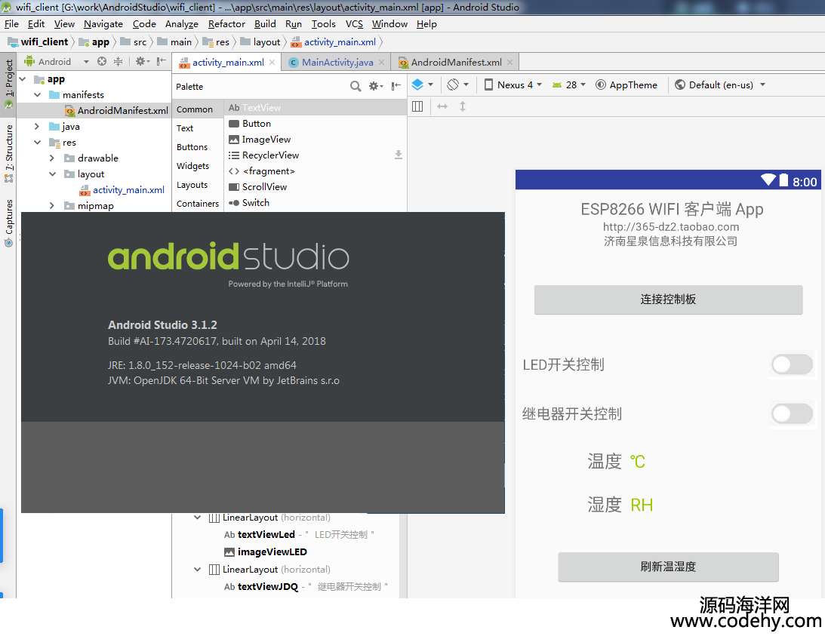Image resolution: width=825 pixels, height=636 pixels.
Task: Close the MainActivity.java editor tab
Action: pyautogui.click(x=381, y=62)
